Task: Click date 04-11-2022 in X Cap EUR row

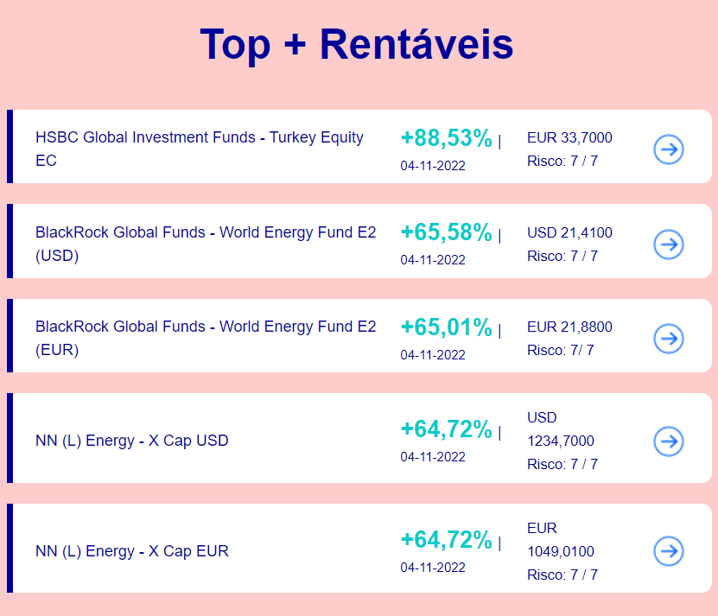Action: 433,568
